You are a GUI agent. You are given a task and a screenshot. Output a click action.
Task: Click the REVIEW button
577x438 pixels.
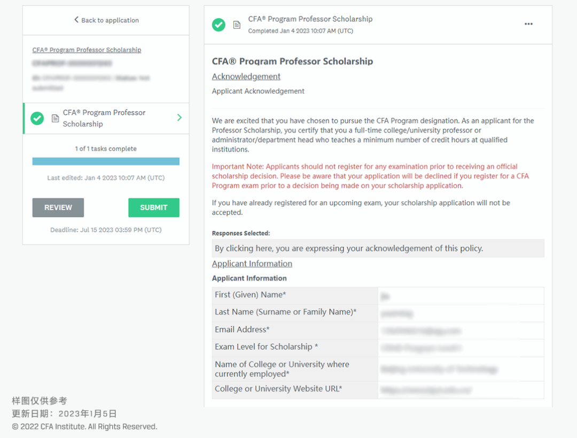(58, 207)
